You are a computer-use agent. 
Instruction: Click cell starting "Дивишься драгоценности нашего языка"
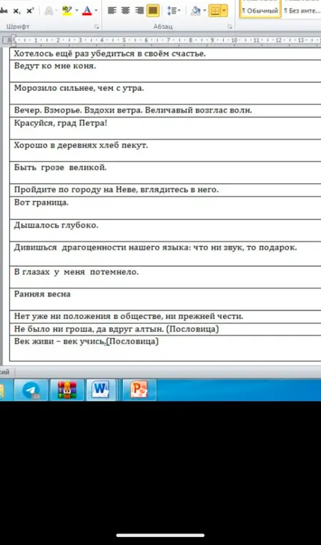coord(165,254)
